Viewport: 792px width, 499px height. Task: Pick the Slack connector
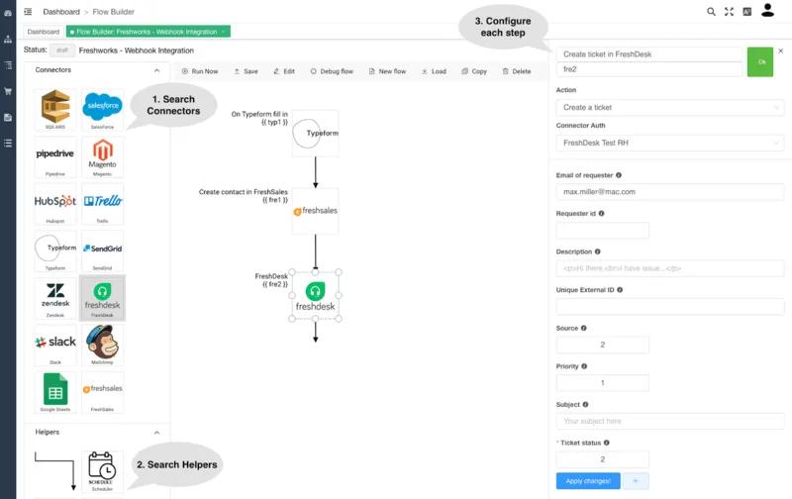click(55, 345)
